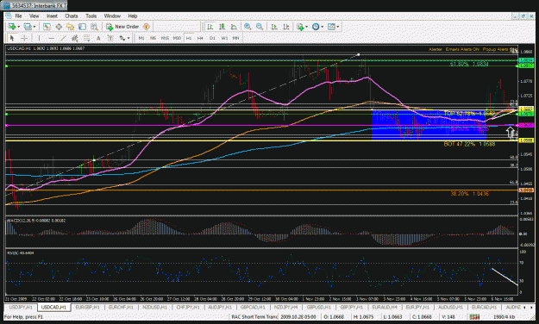Toggle chart Auto Scroll icon
The height and width of the screenshot is (324, 539).
274,27
